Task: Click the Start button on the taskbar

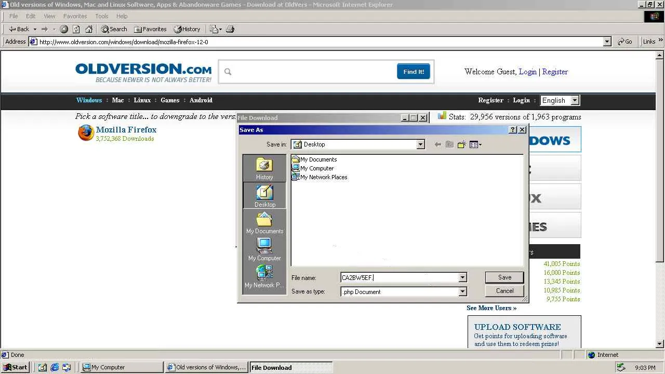Action: pyautogui.click(x=15, y=367)
